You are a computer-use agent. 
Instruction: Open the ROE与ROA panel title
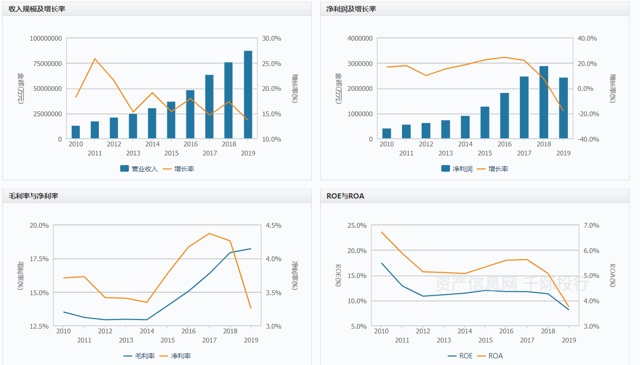[345, 196]
